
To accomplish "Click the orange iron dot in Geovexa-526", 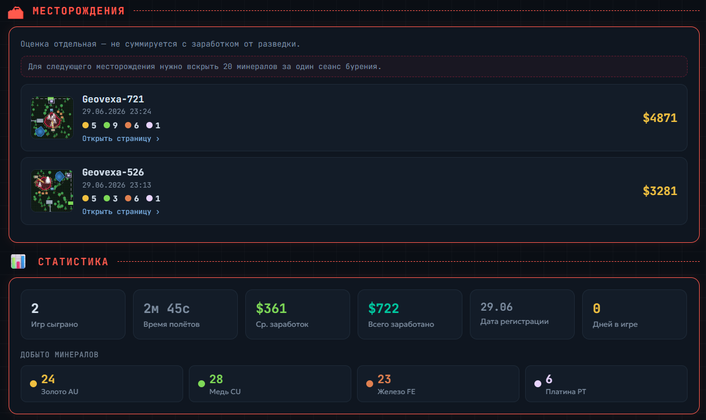I will [128, 198].
